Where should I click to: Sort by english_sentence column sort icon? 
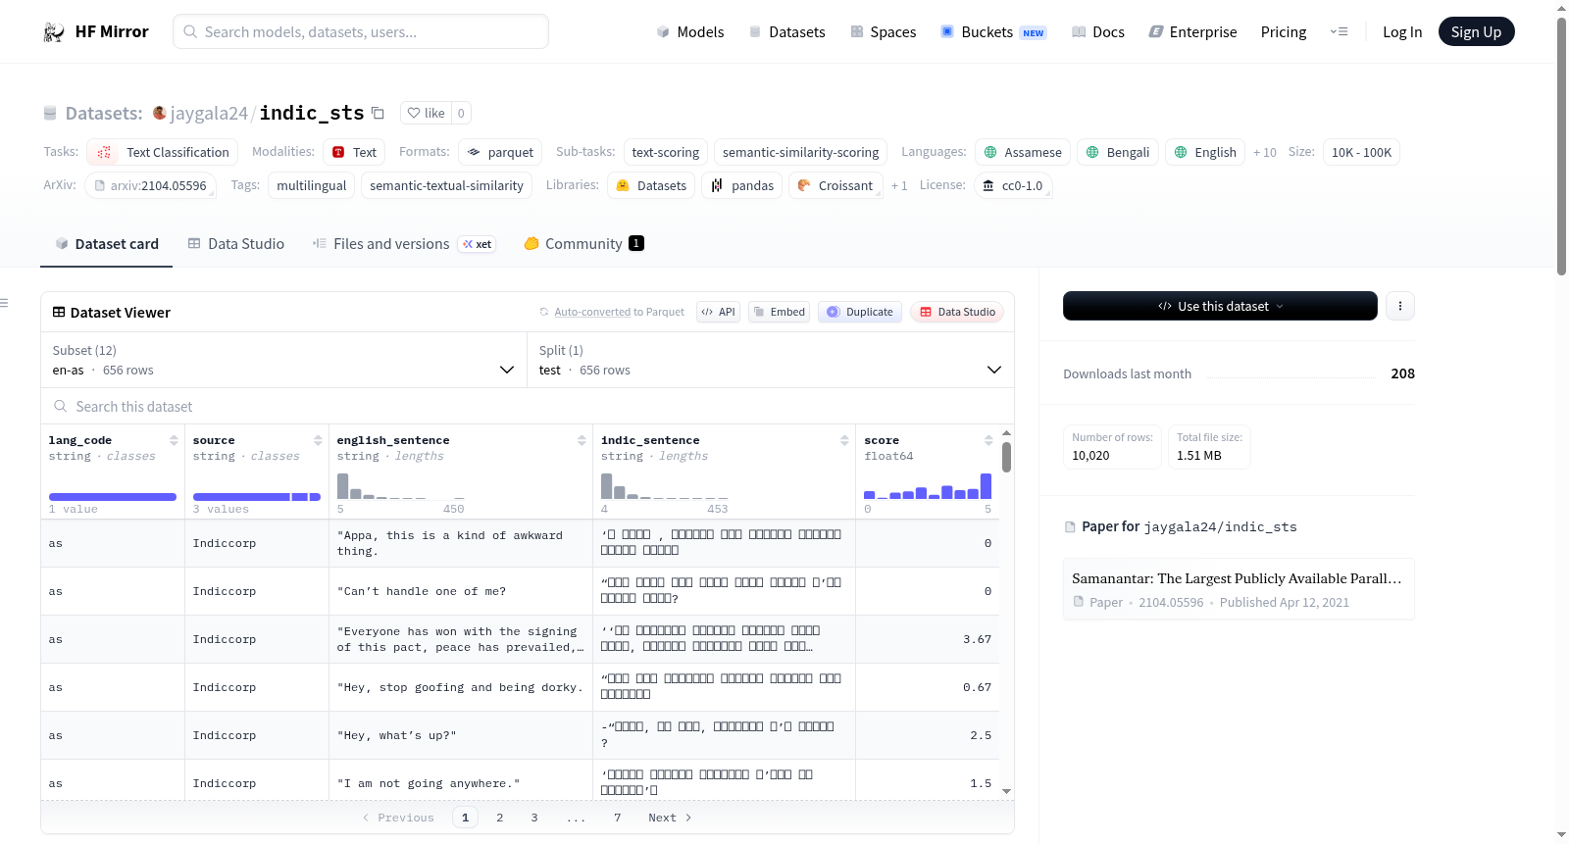[x=582, y=440]
